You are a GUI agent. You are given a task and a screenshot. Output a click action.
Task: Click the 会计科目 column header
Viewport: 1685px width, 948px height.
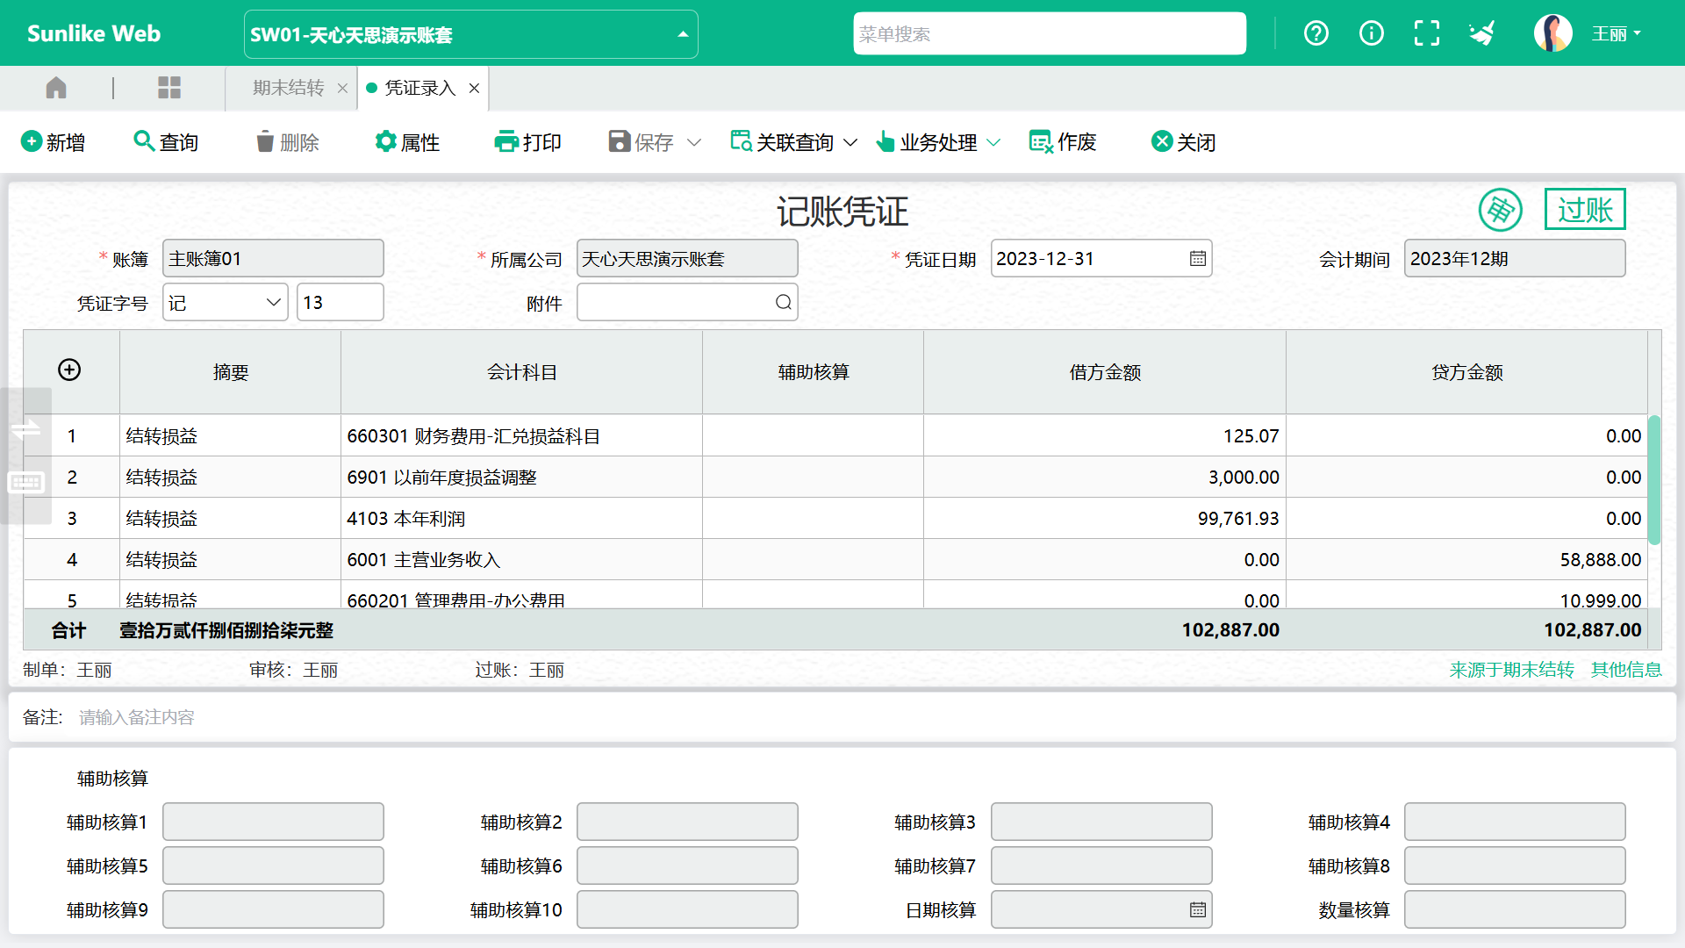[x=521, y=372]
